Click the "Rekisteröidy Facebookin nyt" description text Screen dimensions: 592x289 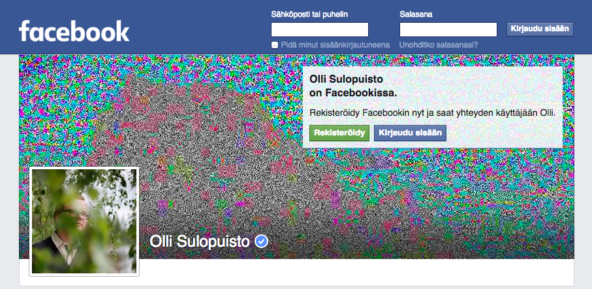coord(432,113)
